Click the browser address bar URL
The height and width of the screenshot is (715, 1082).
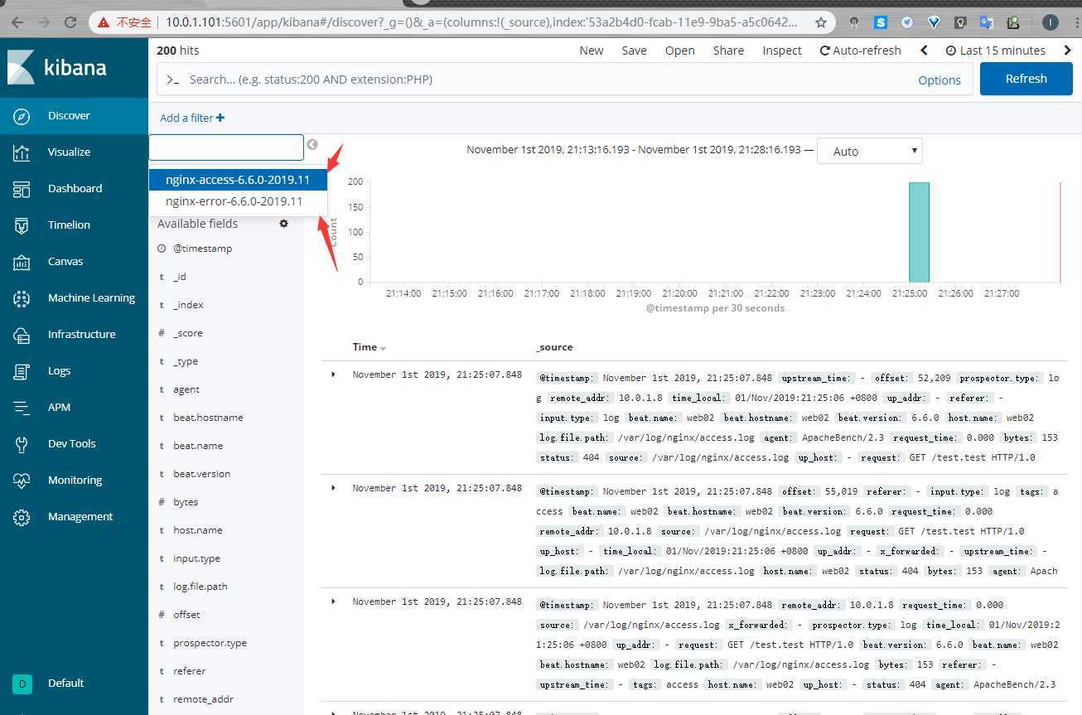[x=482, y=22]
